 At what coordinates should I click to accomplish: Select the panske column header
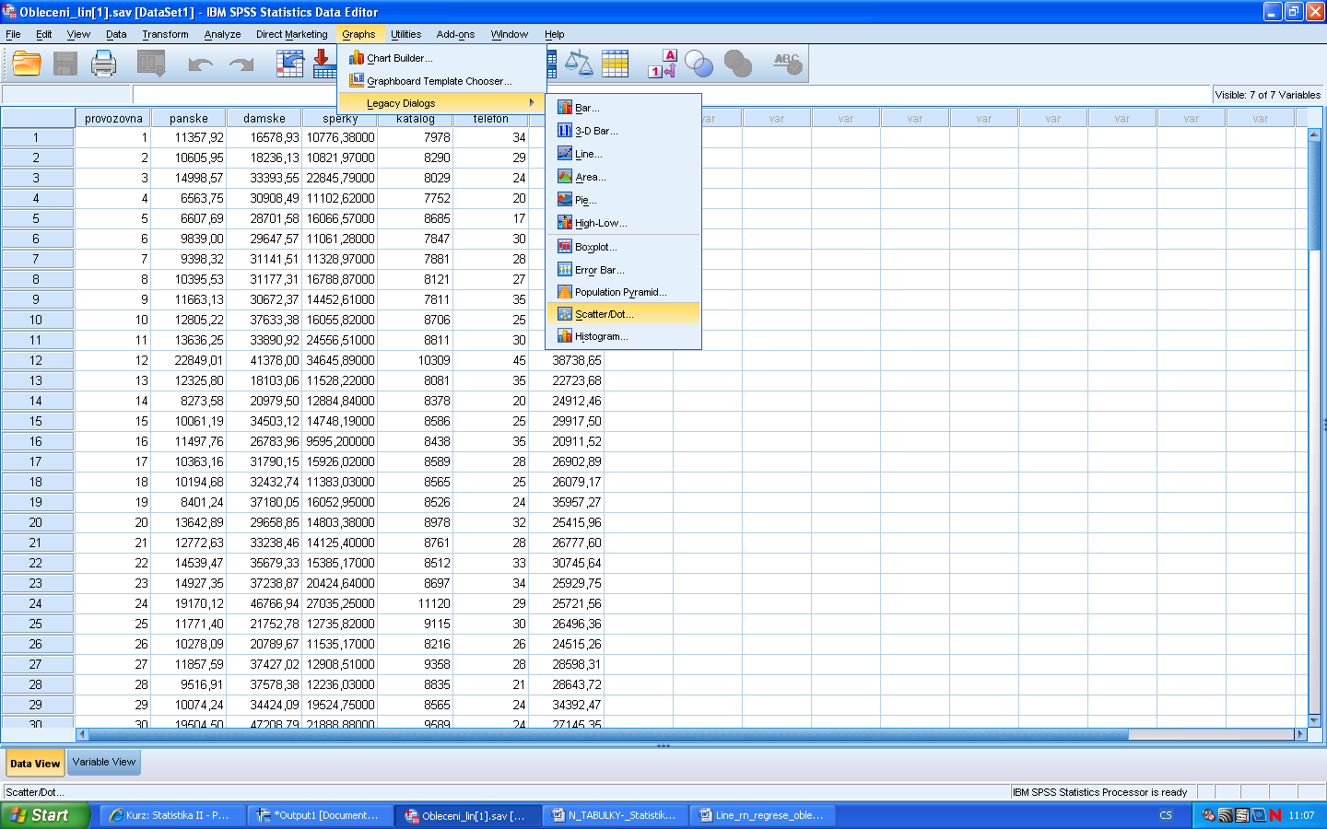[x=189, y=119]
